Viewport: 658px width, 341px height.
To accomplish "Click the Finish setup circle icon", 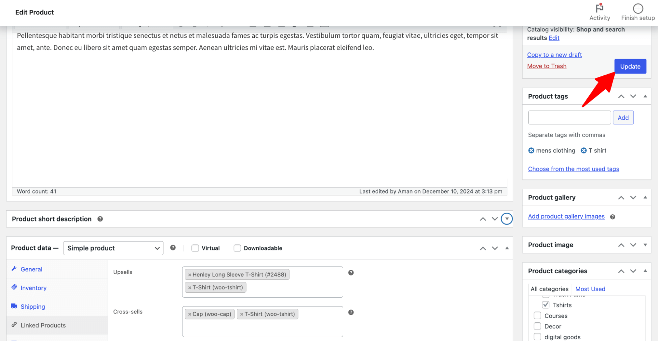I will [x=638, y=8].
